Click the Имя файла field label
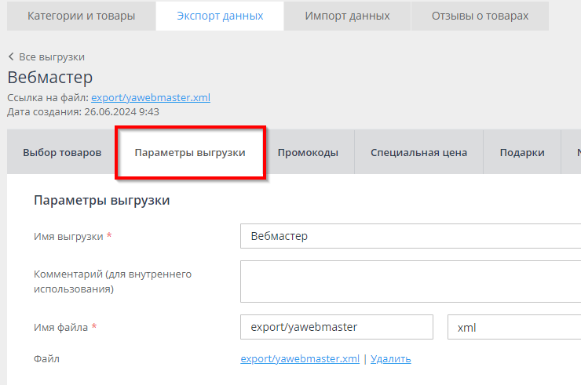The image size is (581, 385). coord(61,327)
